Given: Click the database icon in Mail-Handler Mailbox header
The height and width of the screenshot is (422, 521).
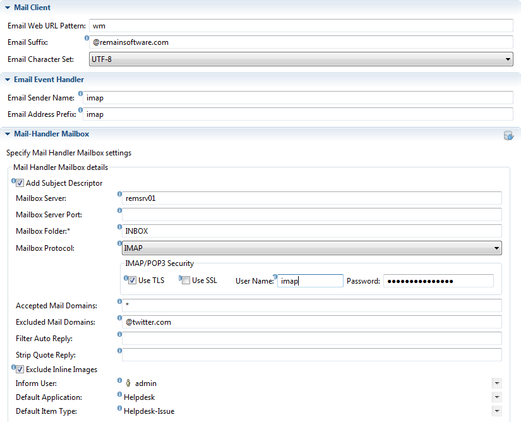Looking at the screenshot, I should [508, 135].
